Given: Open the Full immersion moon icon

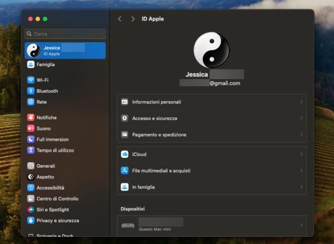Looking at the screenshot, I should point(31,139).
